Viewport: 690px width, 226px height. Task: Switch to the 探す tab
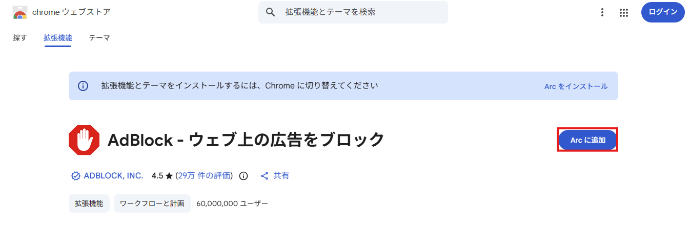pos(20,38)
